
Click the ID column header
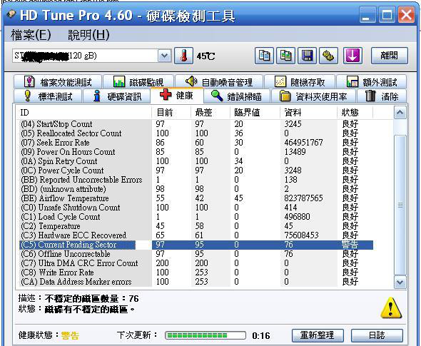point(83,113)
